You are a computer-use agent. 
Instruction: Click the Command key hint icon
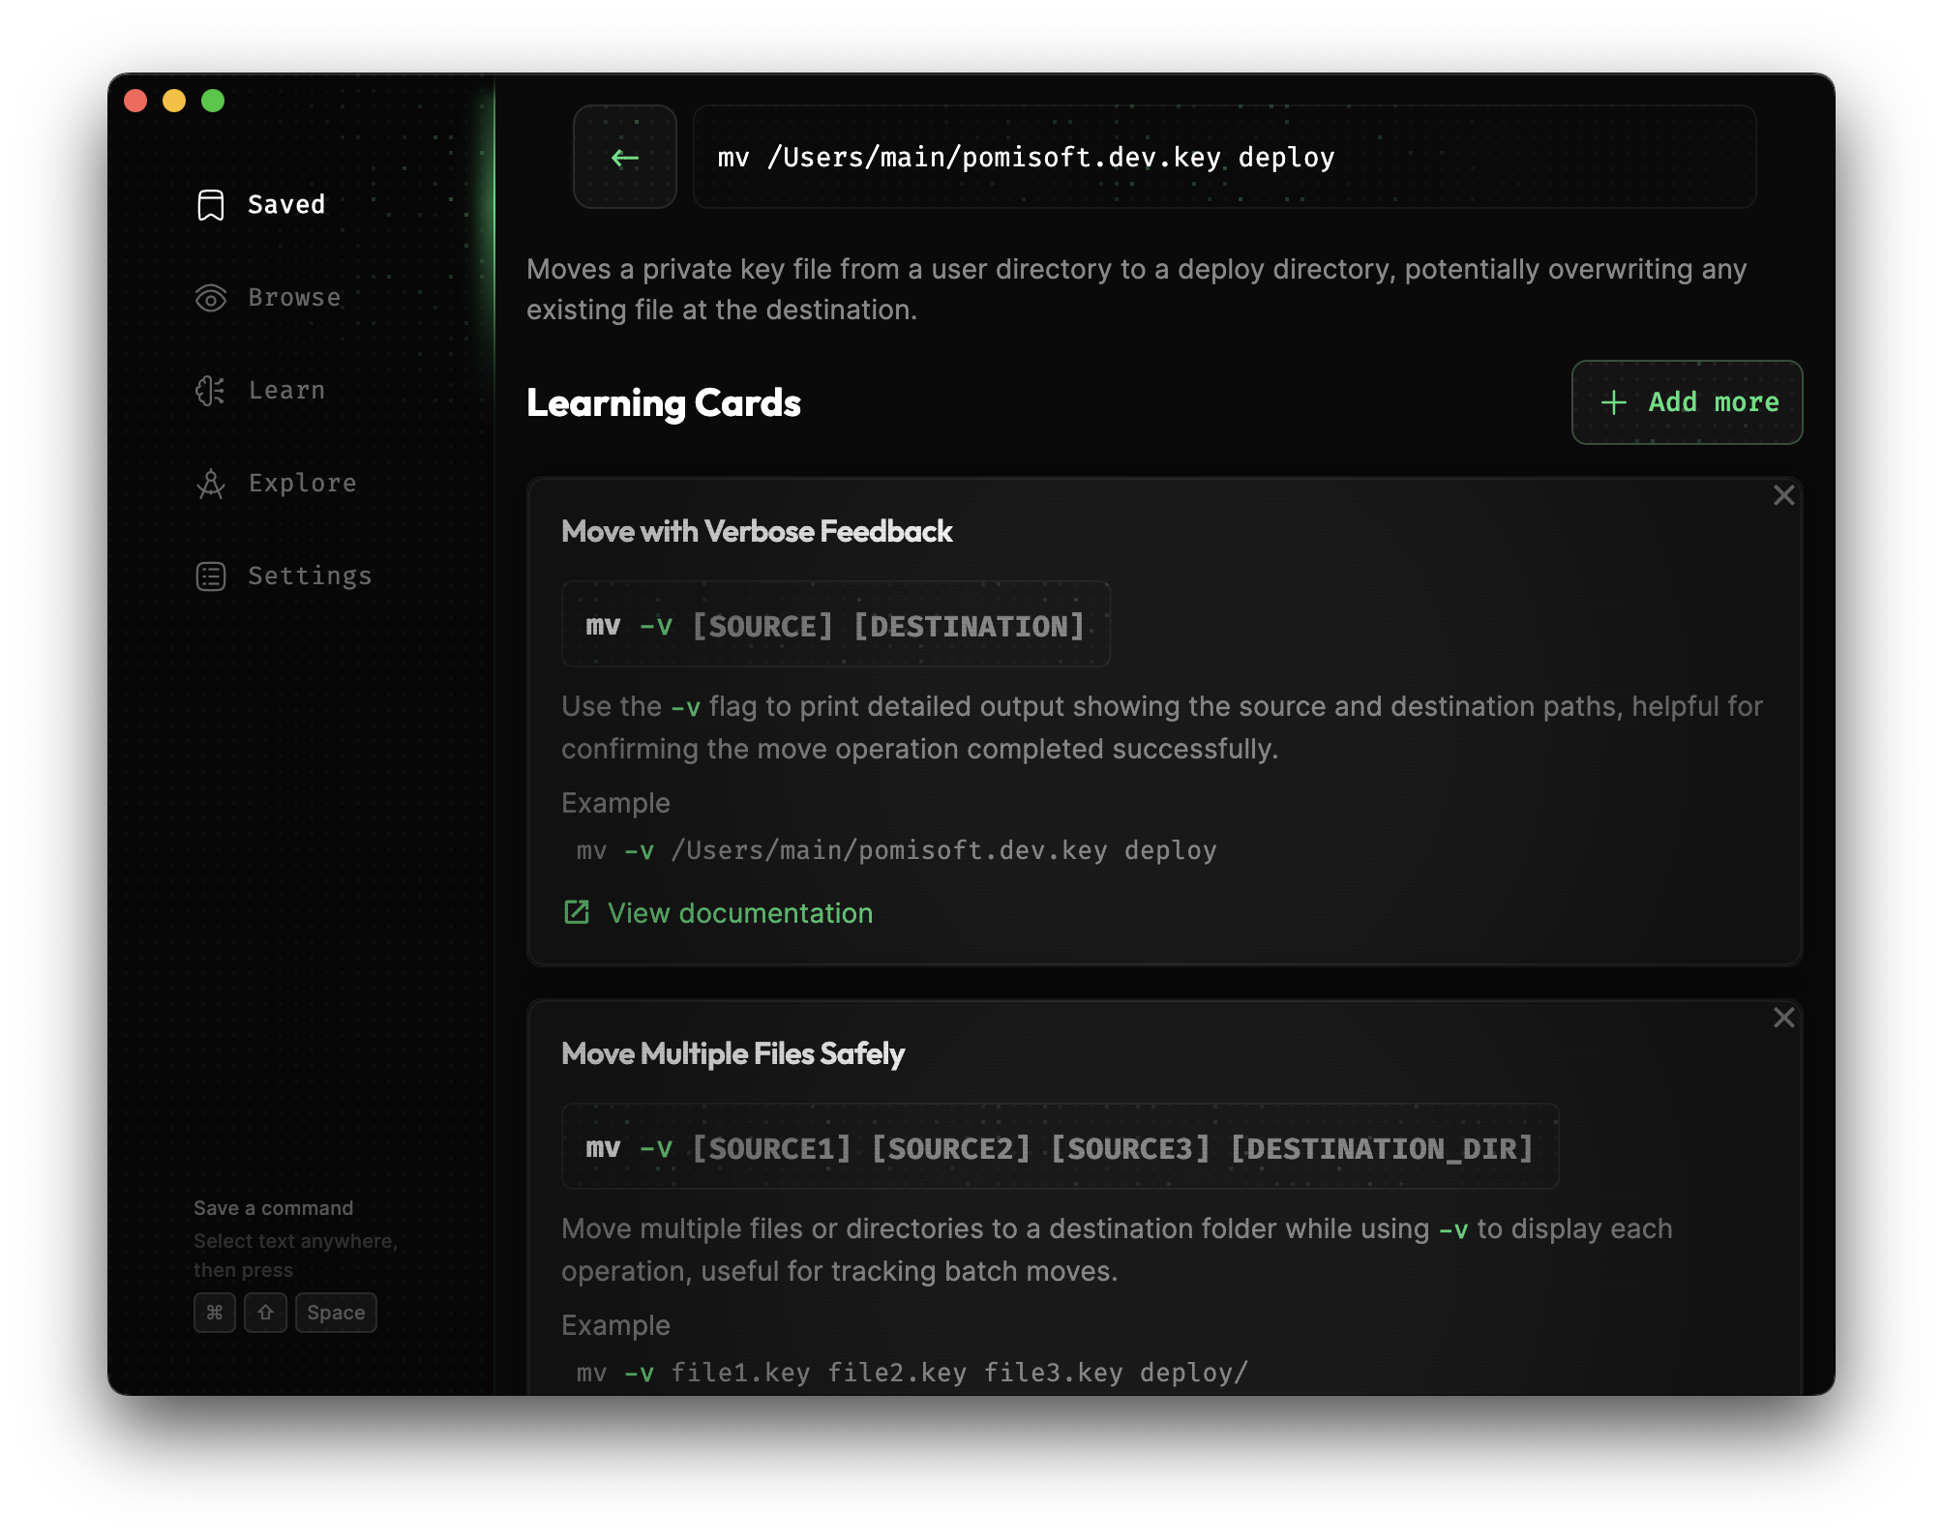[x=215, y=1313]
